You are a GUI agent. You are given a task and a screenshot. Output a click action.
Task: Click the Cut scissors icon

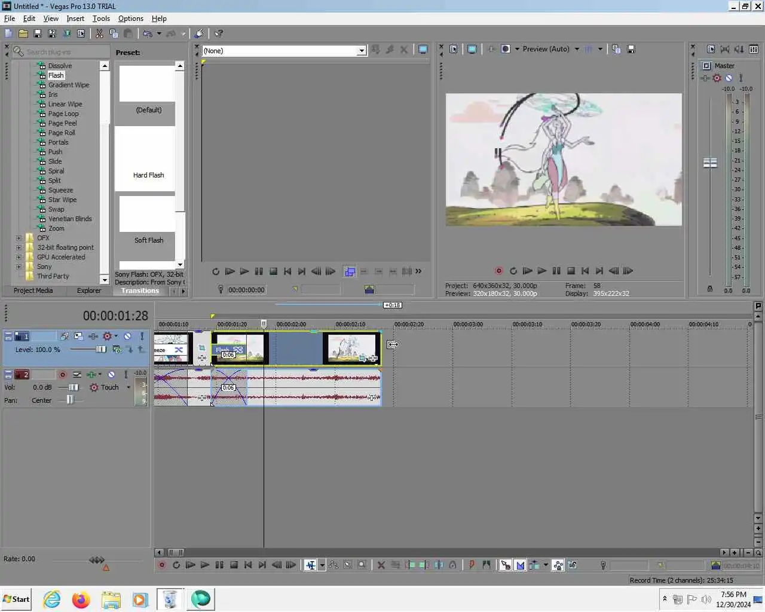click(x=99, y=33)
